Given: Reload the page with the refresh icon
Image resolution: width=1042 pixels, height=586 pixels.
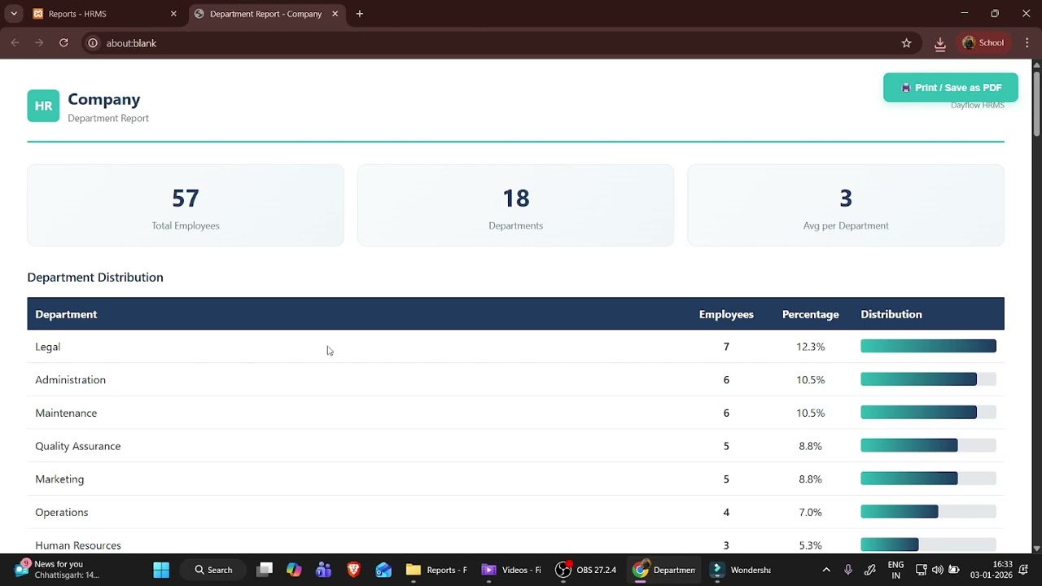Looking at the screenshot, I should (63, 43).
